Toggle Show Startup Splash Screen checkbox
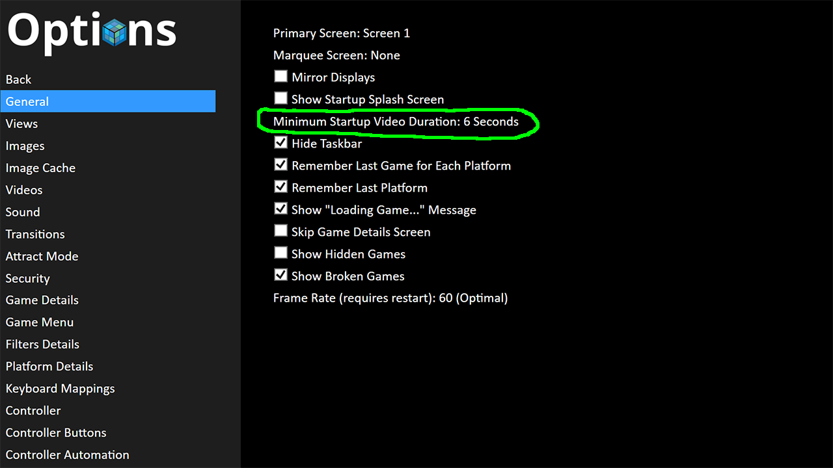This screenshot has width=833, height=468. tap(280, 99)
